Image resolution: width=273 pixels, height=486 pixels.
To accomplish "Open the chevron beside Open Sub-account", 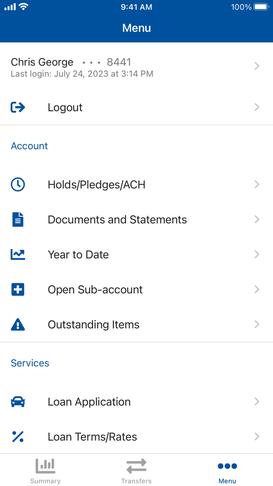I will pyautogui.click(x=257, y=289).
